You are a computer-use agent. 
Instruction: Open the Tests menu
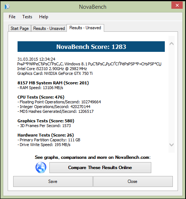[27, 17]
